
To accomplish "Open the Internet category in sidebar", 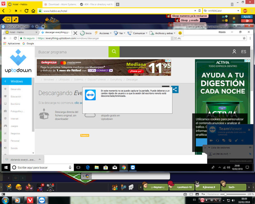I will click(14, 119).
